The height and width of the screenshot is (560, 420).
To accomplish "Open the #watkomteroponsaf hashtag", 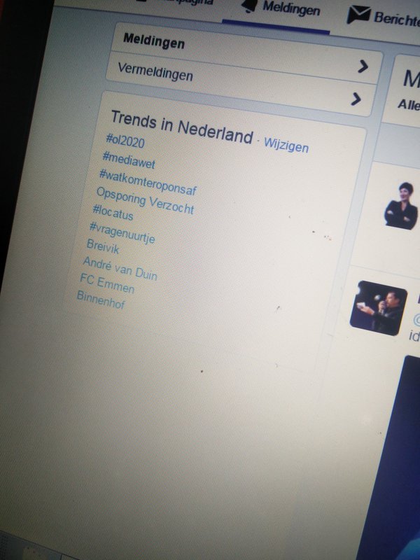I will [148, 182].
